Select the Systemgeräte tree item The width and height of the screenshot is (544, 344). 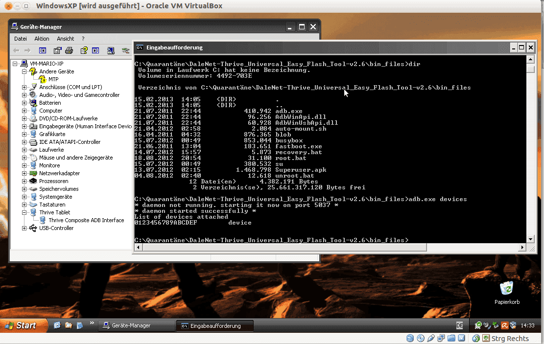(x=55, y=197)
